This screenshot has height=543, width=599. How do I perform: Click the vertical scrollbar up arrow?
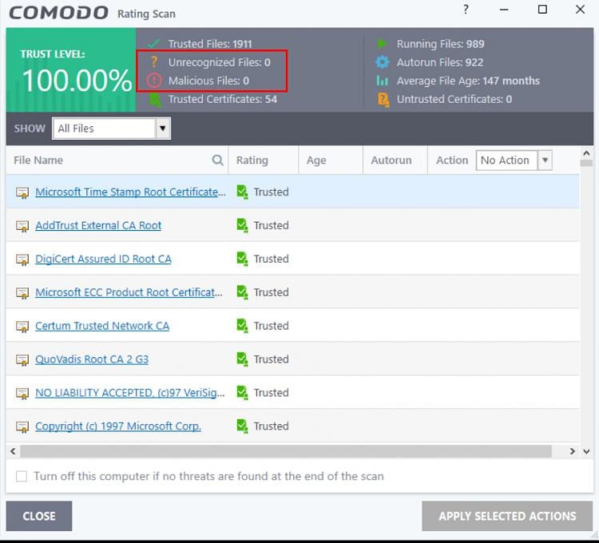click(x=586, y=153)
